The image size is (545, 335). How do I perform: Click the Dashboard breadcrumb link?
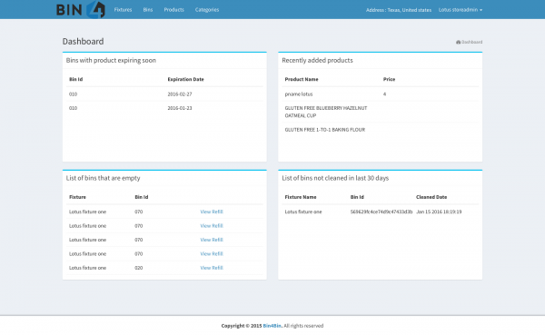(471, 42)
